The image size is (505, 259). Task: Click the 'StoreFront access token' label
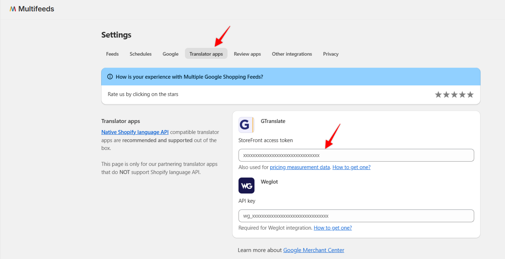coord(266,140)
